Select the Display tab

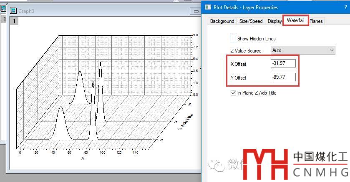pos(274,21)
